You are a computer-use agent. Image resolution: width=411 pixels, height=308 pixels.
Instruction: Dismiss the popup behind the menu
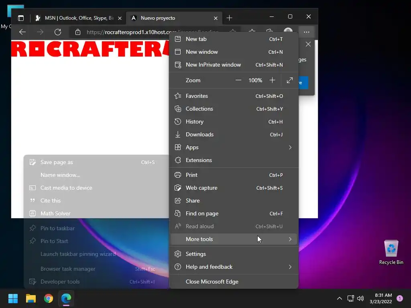308,44
